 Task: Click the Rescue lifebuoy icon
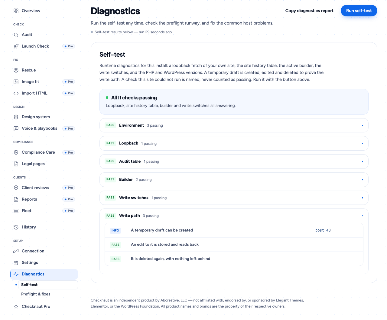pos(16,70)
